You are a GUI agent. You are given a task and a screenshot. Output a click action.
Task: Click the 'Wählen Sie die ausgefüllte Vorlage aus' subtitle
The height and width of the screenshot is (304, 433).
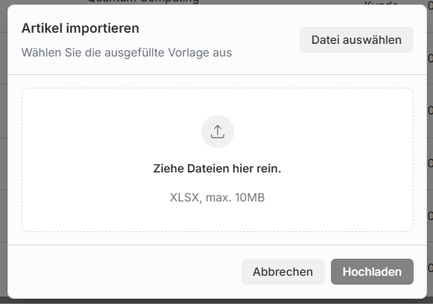click(x=127, y=52)
